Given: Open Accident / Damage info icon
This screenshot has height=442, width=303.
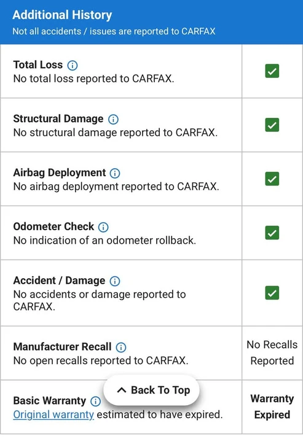Looking at the screenshot, I should pos(115,281).
